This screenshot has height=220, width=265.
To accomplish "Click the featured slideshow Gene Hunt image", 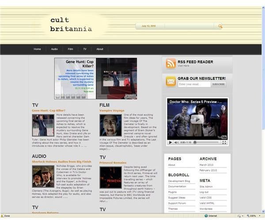I will [117, 79].
